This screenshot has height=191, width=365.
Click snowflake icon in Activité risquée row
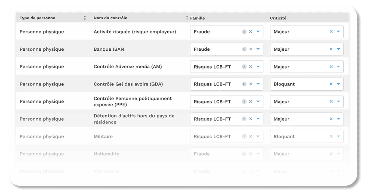244,32
